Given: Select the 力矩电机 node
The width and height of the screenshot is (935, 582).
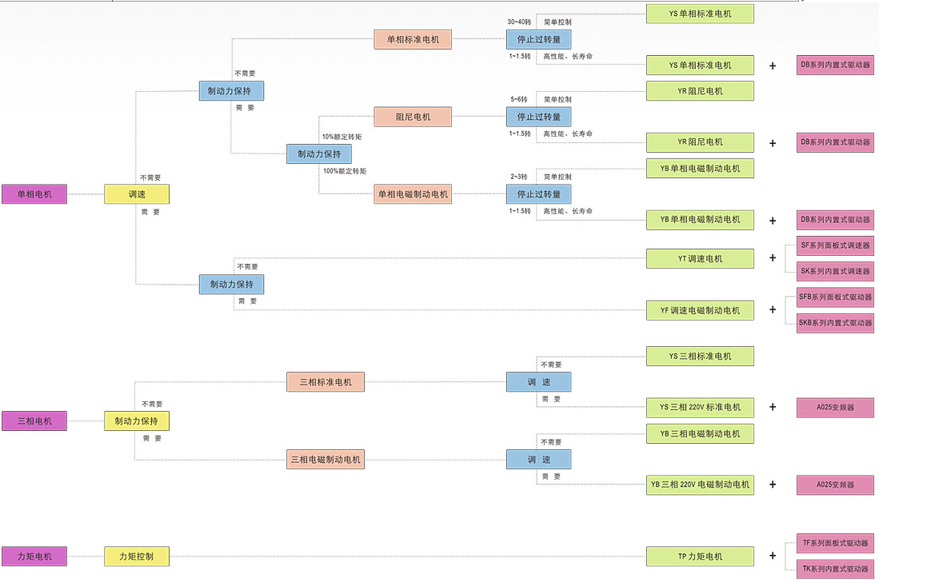Looking at the screenshot, I should coord(34,556).
